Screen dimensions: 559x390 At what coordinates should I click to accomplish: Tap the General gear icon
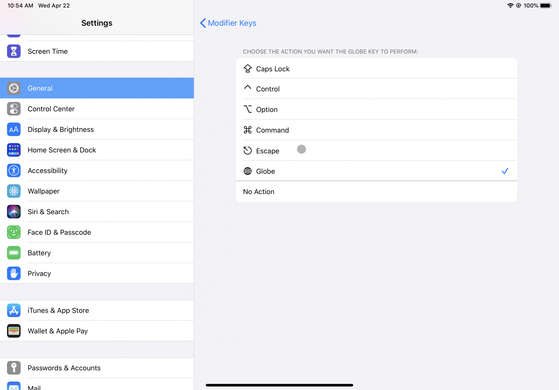tap(14, 88)
